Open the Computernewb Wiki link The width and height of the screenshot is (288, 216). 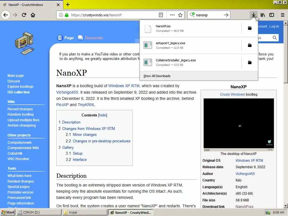23,148
